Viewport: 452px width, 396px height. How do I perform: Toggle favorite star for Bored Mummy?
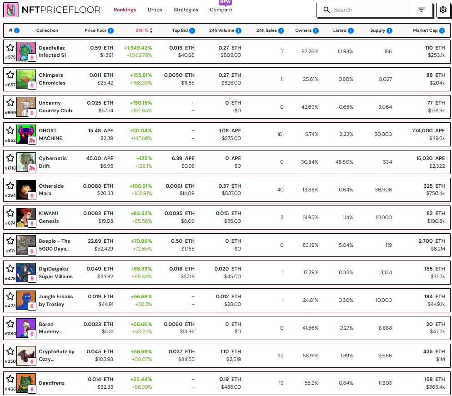(10, 324)
